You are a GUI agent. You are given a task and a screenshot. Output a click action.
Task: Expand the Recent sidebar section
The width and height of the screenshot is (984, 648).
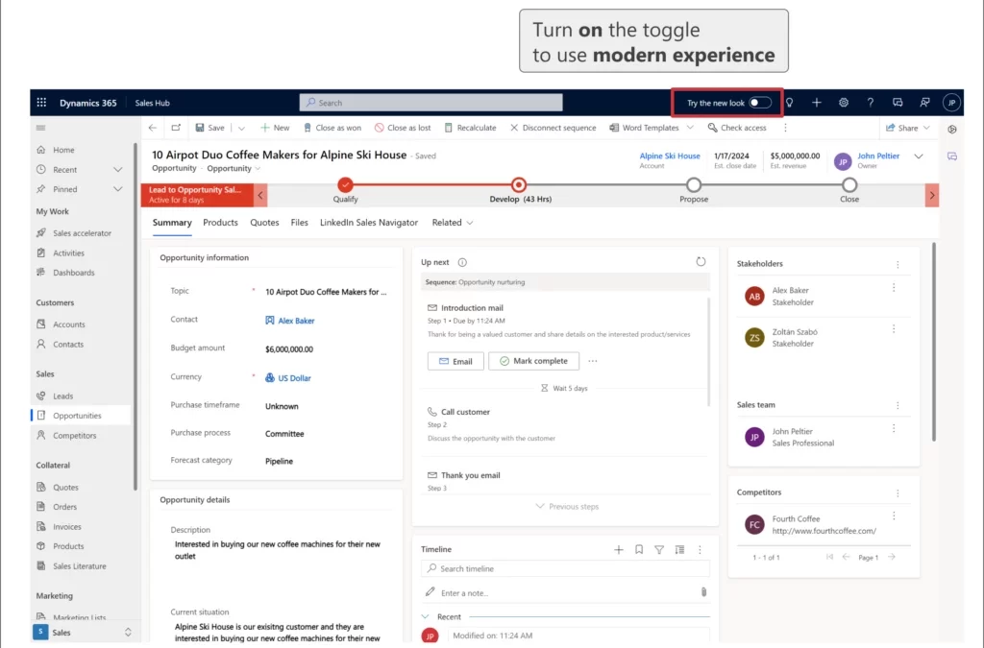117,170
